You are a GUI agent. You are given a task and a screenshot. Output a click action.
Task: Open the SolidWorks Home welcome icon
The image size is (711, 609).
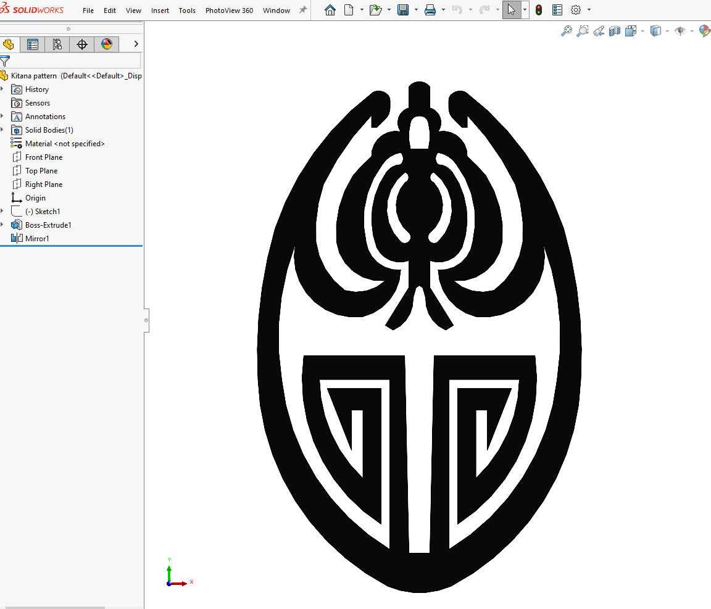pyautogui.click(x=330, y=10)
